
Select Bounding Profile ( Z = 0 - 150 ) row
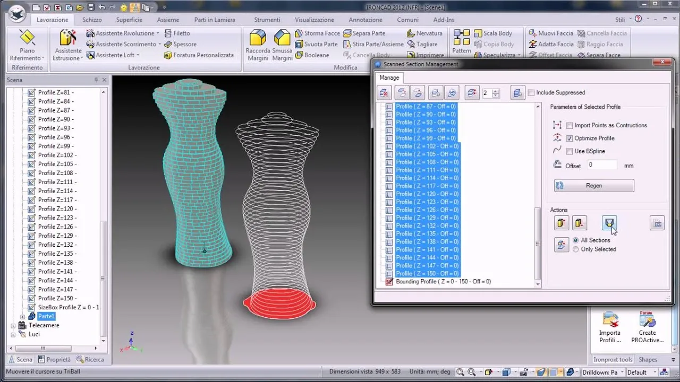(x=443, y=282)
